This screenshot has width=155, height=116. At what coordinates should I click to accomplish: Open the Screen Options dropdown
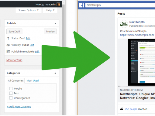pyautogui.click(x=29, y=10)
